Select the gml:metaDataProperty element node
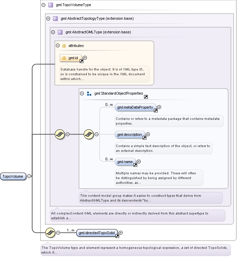This screenshot has height=257, width=237. 135,107
